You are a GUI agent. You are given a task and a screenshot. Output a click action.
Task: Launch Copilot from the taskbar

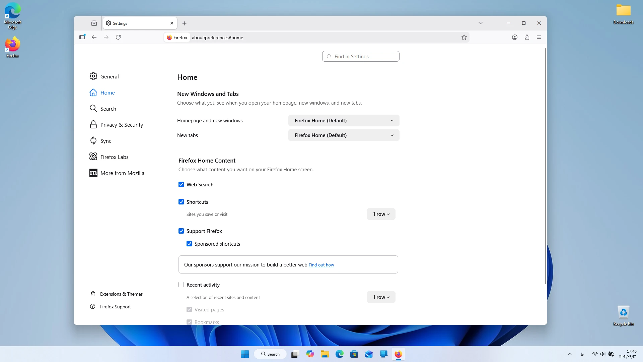[x=310, y=354]
